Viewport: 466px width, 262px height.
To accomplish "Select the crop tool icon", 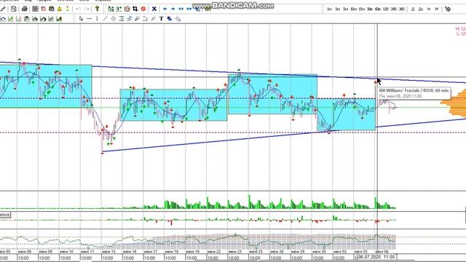I will point(135,9).
